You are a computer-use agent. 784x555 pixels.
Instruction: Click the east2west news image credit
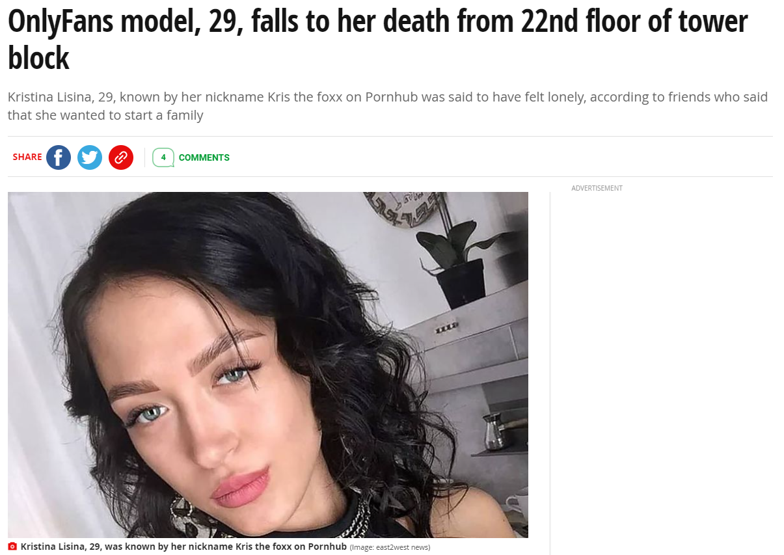pyautogui.click(x=390, y=547)
